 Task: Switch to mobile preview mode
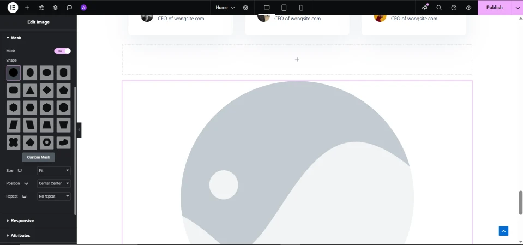[301, 8]
